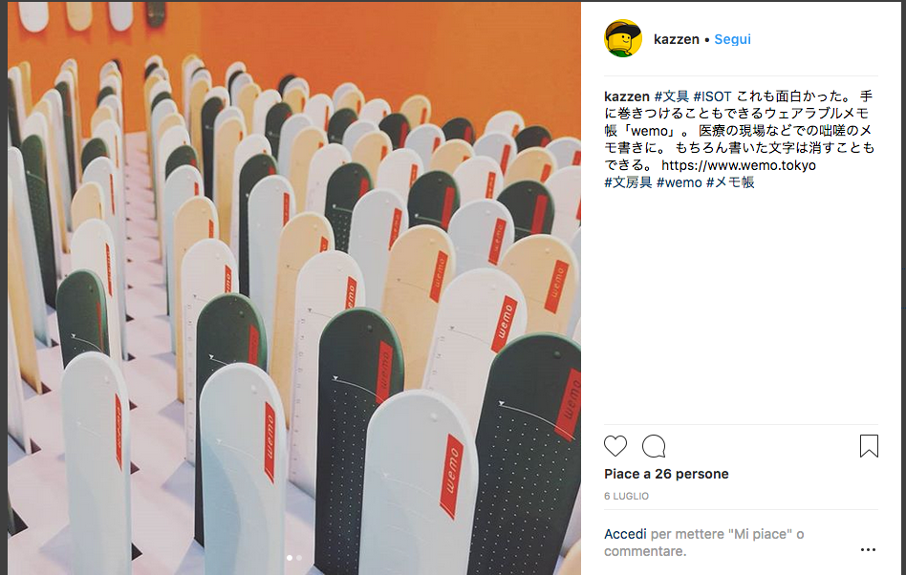Image resolution: width=906 pixels, height=575 pixels.
Task: Click the kazzen name in caption
Action: (627, 96)
